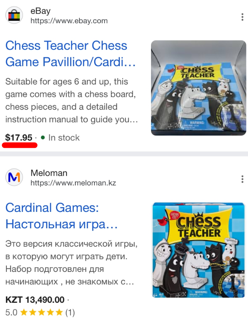248x322 pixels.
Task: Click the KZT 13,490.00 price
Action: [35, 300]
